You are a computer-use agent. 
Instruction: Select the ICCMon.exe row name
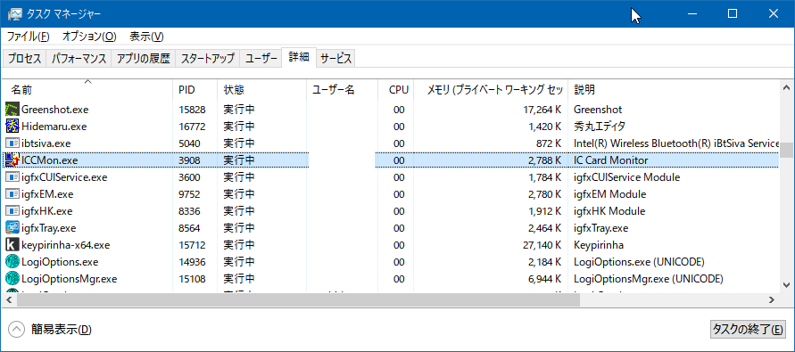[x=49, y=160]
